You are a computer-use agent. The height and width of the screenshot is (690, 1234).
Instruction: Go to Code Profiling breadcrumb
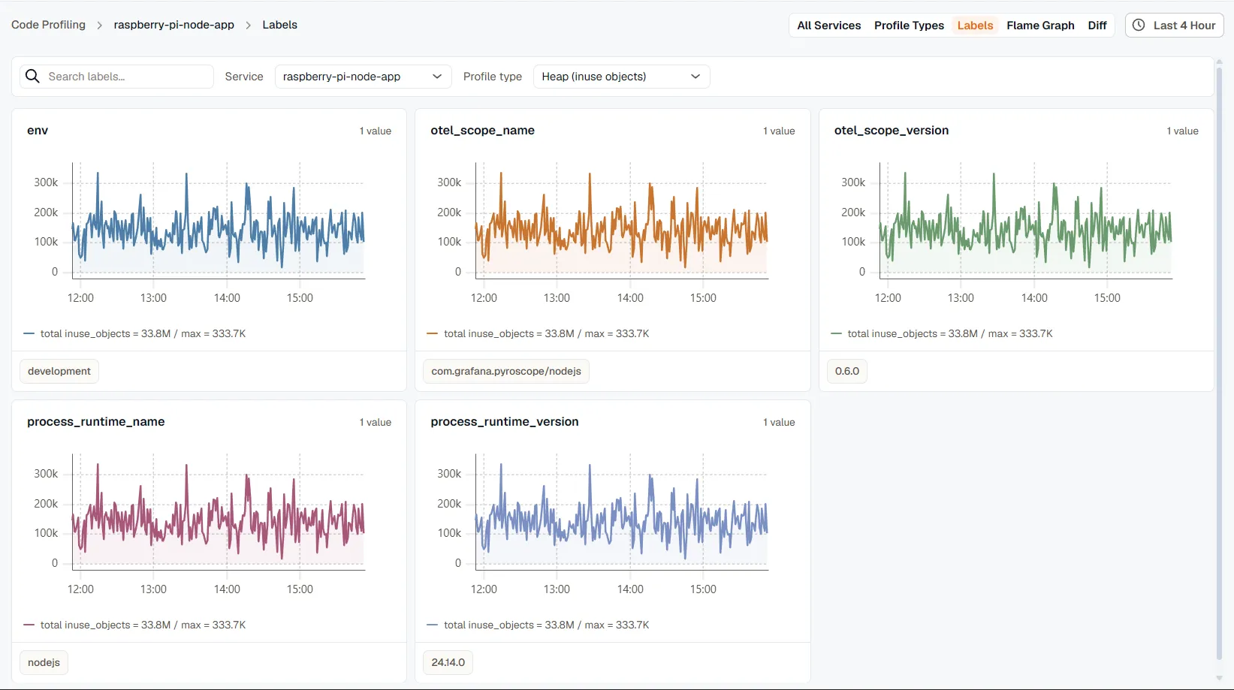click(48, 25)
